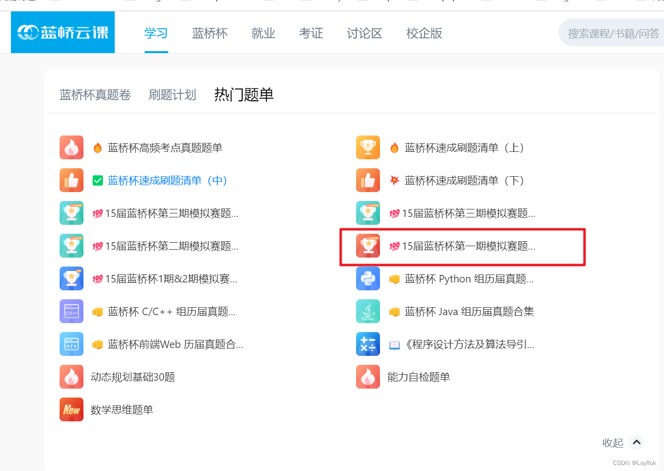Collapse the list with the 收起 button
Viewport: 664px width, 471px height.
[x=613, y=443]
